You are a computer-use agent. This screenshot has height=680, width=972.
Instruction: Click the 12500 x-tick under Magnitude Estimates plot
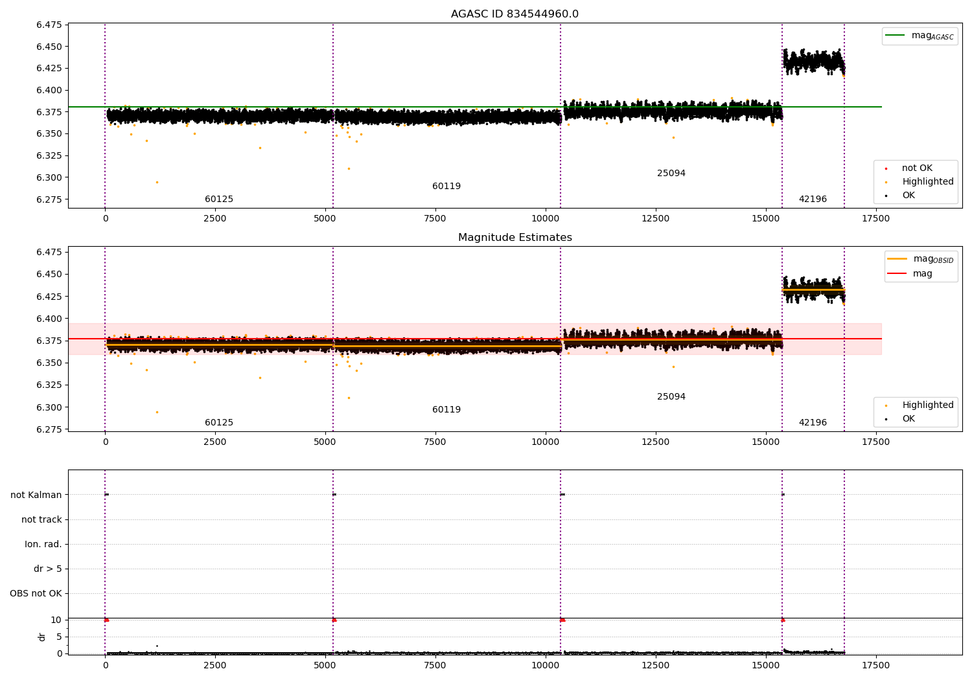click(656, 442)
